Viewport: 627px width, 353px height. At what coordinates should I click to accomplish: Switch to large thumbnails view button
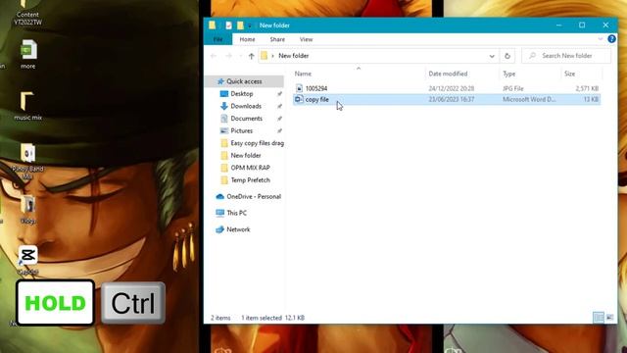pyautogui.click(x=609, y=318)
